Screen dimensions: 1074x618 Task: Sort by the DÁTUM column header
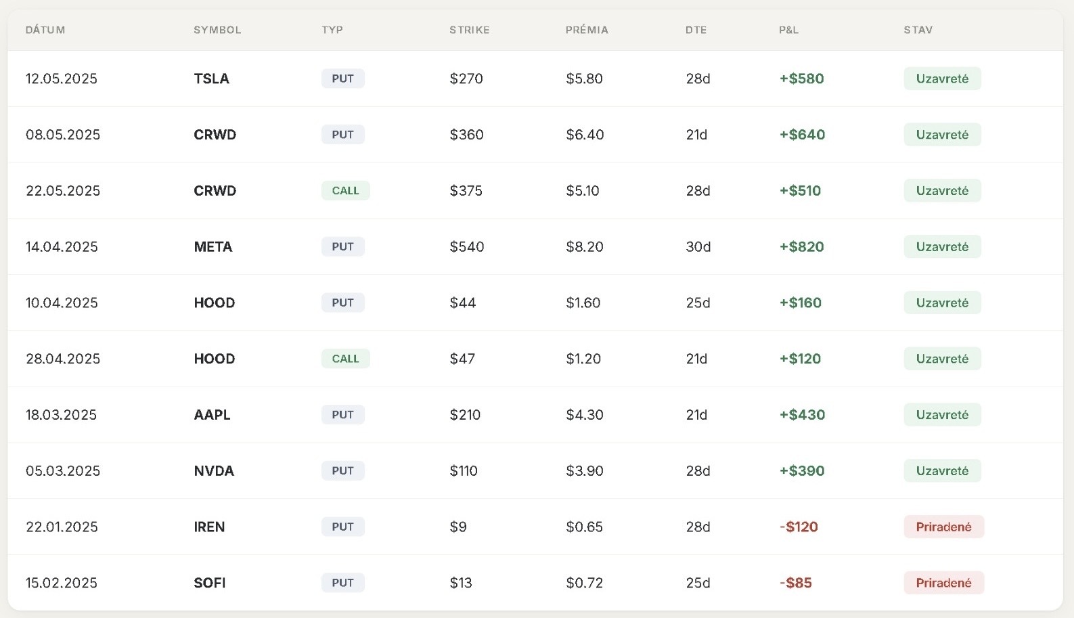pyautogui.click(x=45, y=30)
